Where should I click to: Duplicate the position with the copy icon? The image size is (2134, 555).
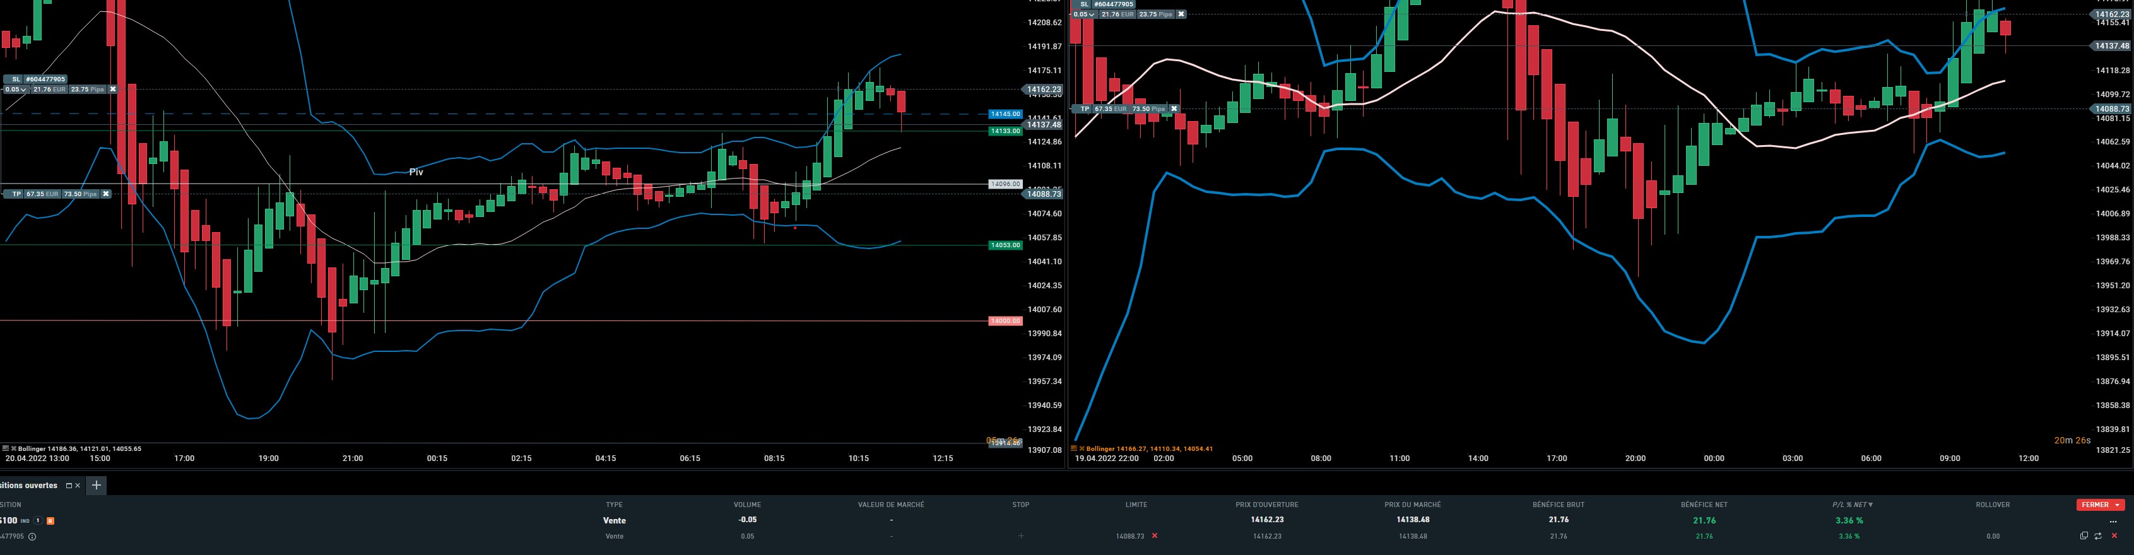[x=2084, y=536]
